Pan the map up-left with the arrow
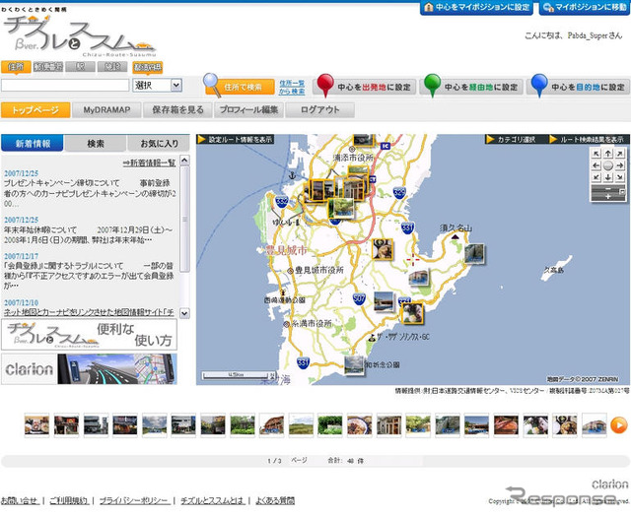 coord(596,153)
